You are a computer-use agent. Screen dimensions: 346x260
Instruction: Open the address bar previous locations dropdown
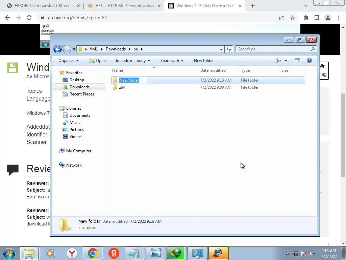pyautogui.click(x=221, y=49)
